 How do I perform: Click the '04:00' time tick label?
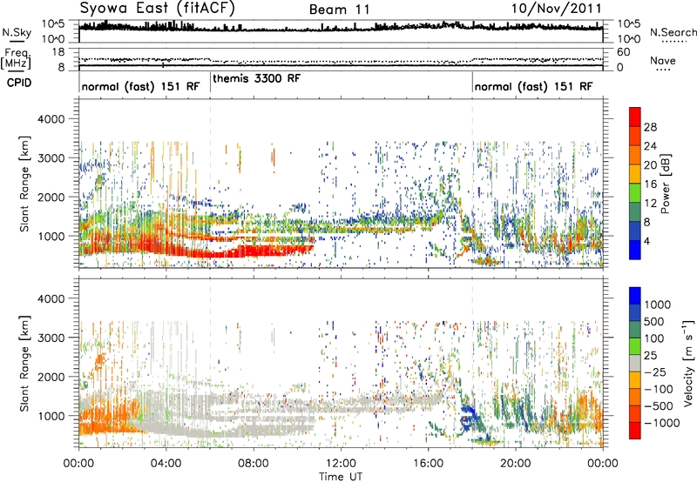(166, 464)
